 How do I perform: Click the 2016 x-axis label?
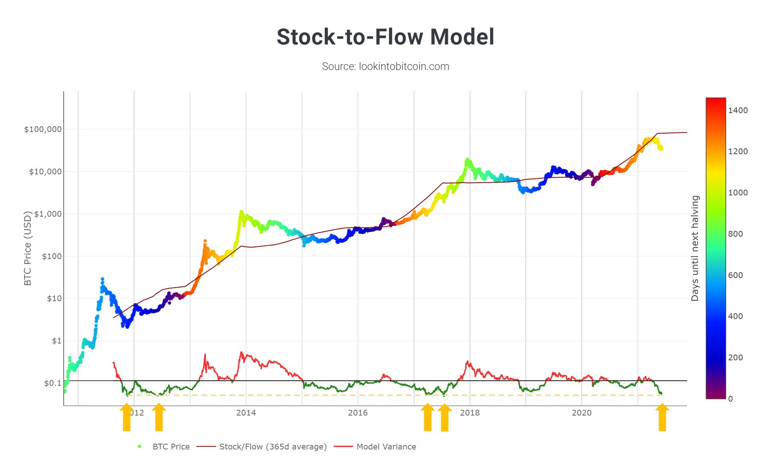tap(358, 412)
